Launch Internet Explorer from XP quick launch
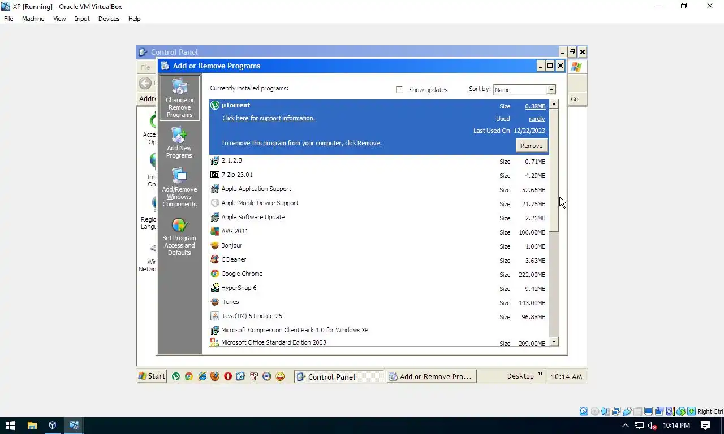This screenshot has width=724, height=434. (x=202, y=376)
